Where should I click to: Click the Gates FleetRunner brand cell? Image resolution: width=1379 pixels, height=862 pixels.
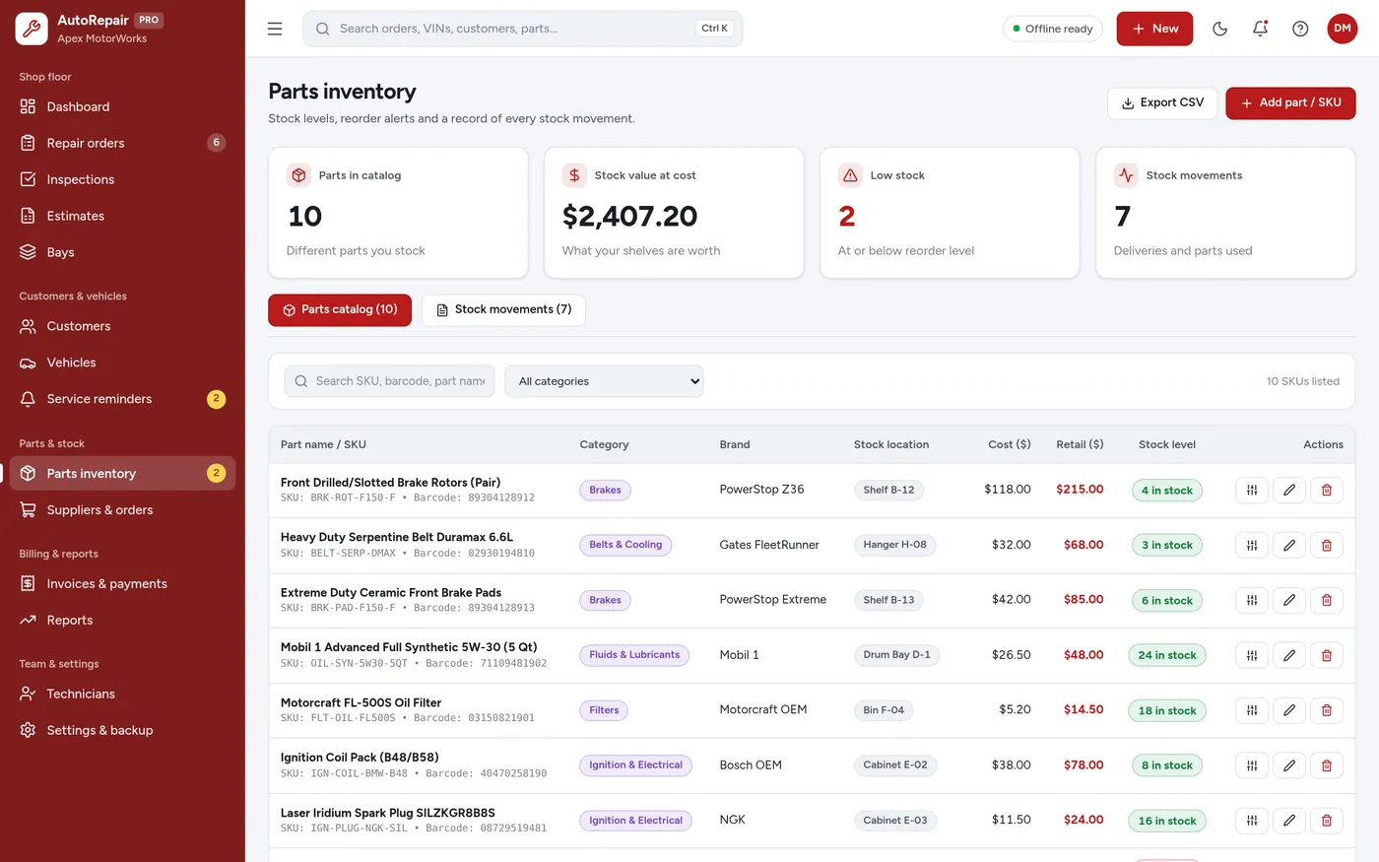pyautogui.click(x=769, y=545)
